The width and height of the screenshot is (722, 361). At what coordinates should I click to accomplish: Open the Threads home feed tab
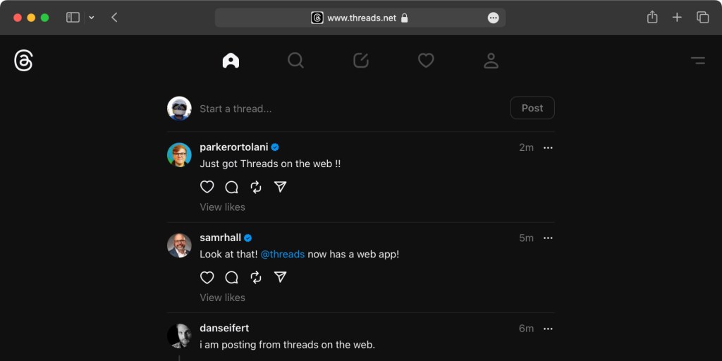click(x=231, y=61)
